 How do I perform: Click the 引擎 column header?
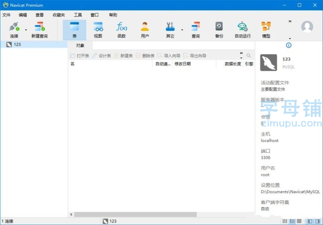coord(249,64)
